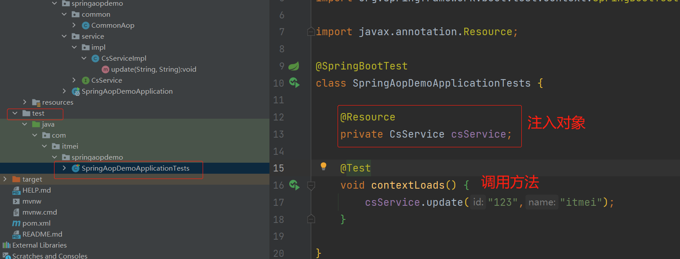Click line number 14 in the gutter
Viewport: 680px width, 259px height.
pos(279,151)
